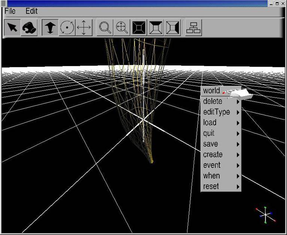Expand the load submenu arrow
This screenshot has height=235, width=287.
(x=238, y=123)
